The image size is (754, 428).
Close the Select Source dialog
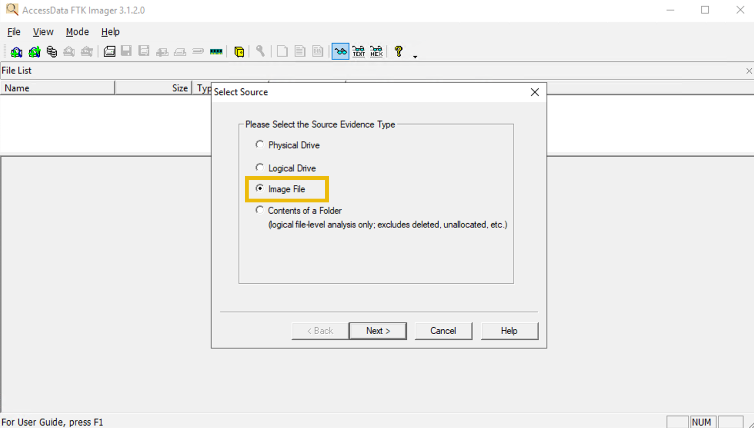(x=535, y=92)
